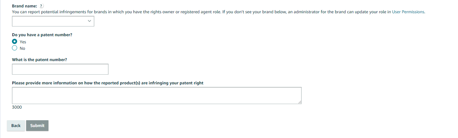Select the No radio button

click(15, 48)
